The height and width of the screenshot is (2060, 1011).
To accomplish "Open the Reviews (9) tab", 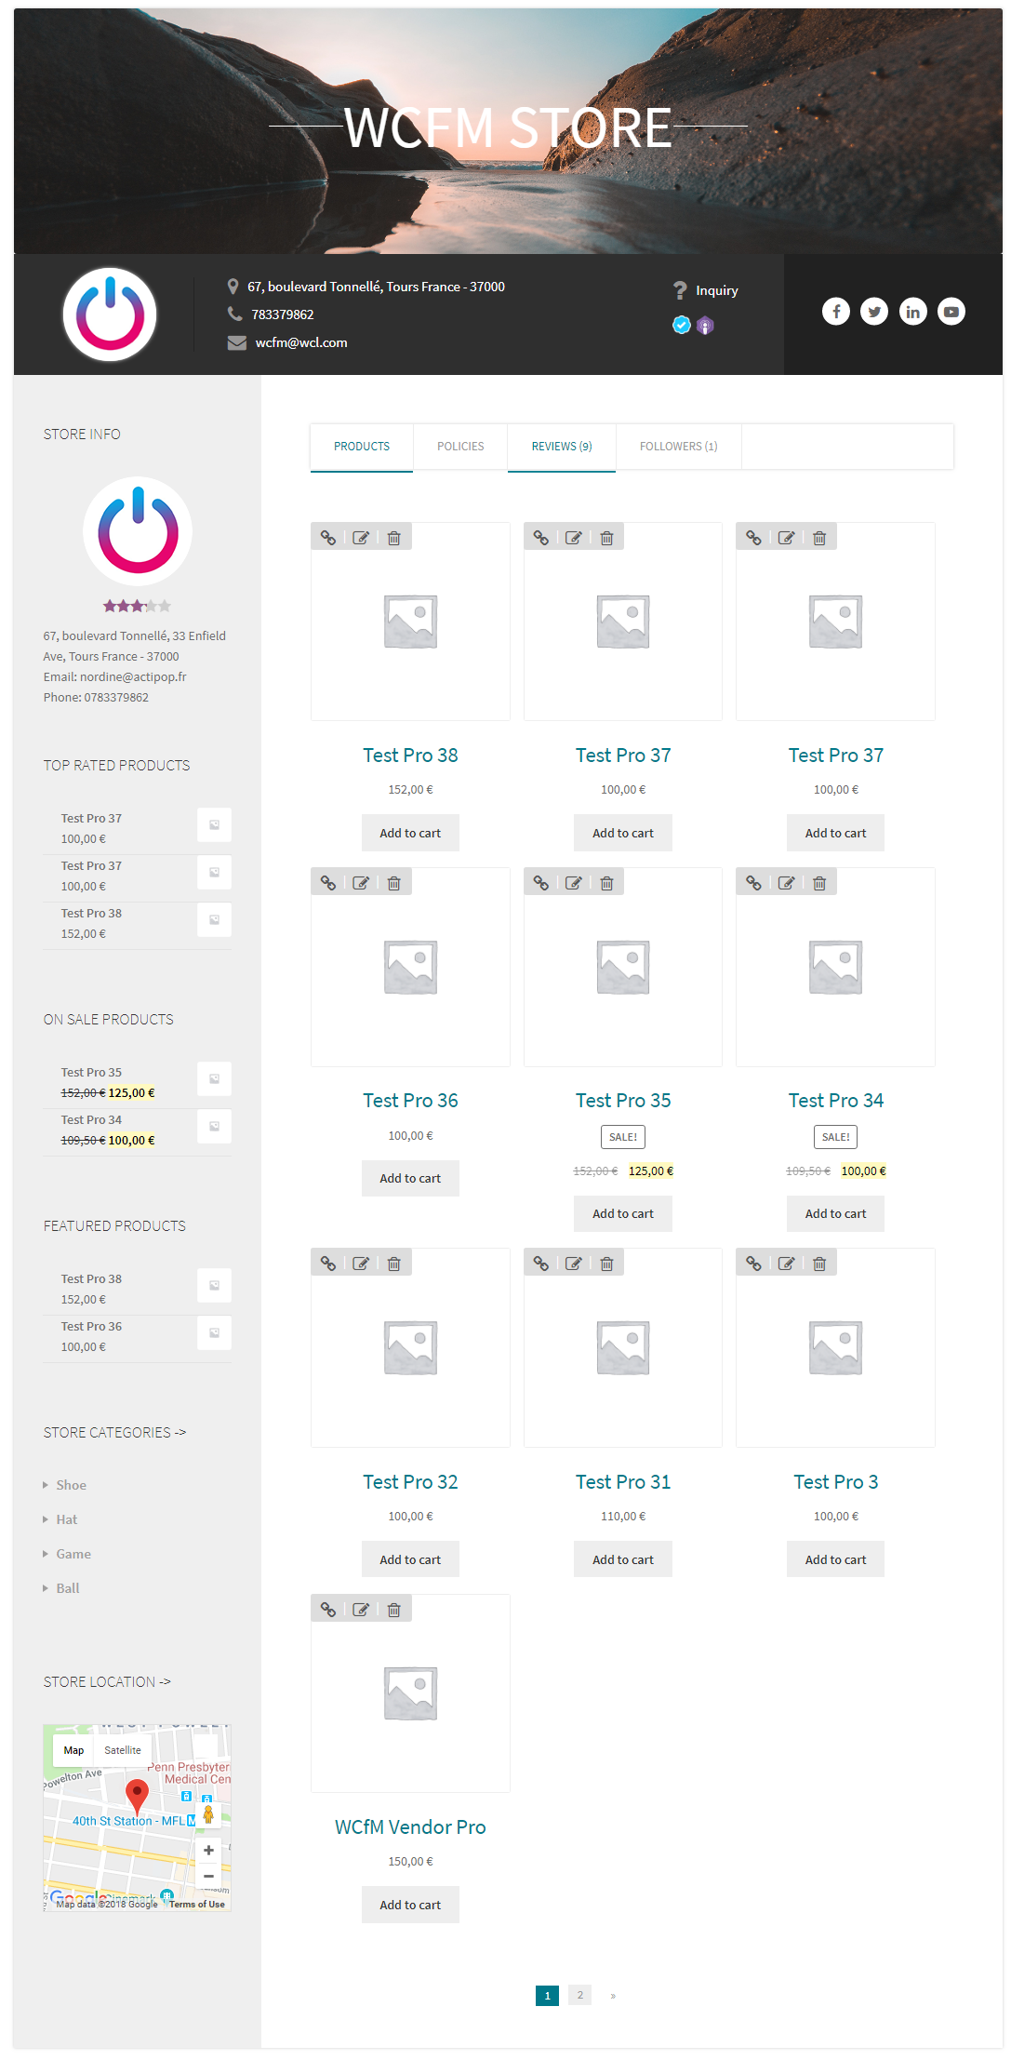I will click(x=561, y=447).
